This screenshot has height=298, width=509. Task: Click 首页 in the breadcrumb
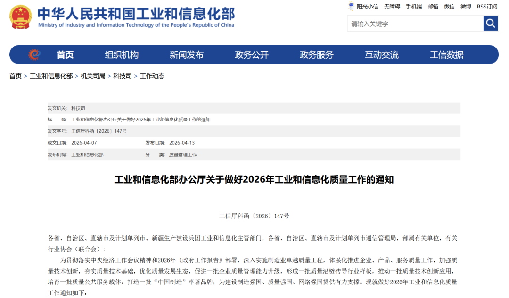(x=15, y=76)
